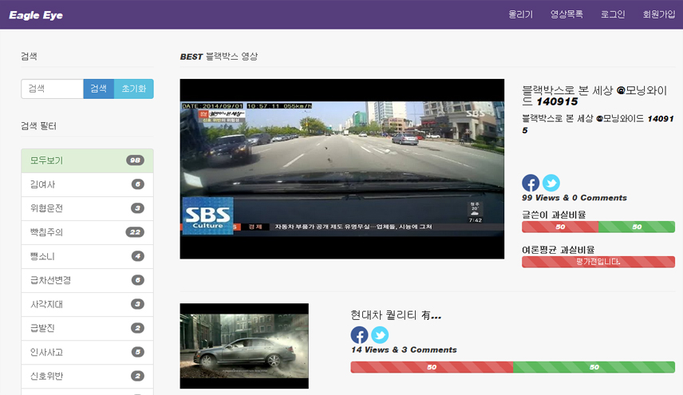Click the 글쓴이 과실비율 fault ratio bar
This screenshot has height=395, width=683.
(x=598, y=227)
